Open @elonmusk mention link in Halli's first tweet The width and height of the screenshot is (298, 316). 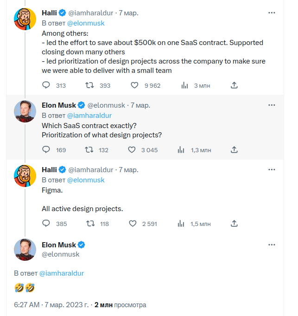(86, 23)
